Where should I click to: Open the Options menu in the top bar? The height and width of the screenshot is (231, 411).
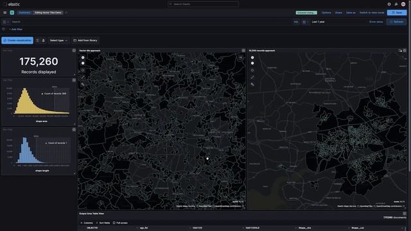click(x=326, y=13)
